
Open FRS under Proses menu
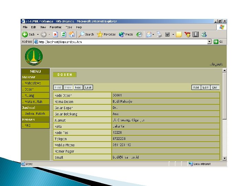(35, 126)
